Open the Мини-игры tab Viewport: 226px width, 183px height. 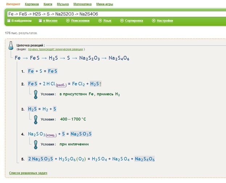click(104, 4)
